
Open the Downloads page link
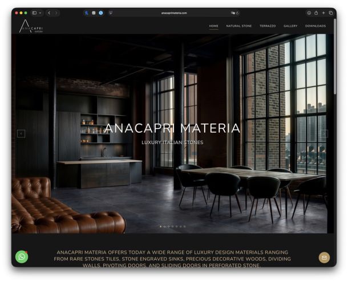point(315,26)
